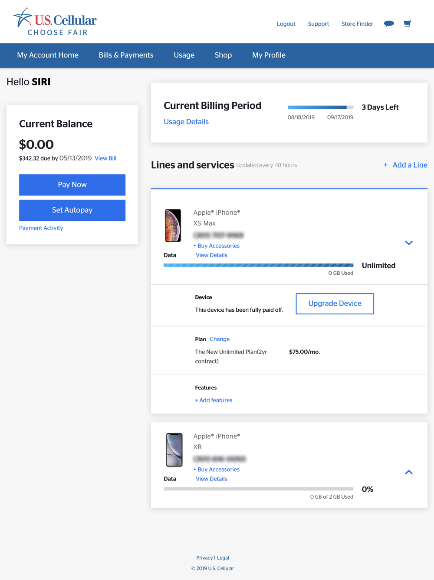Open My Profile
434x580 pixels.
[269, 55]
